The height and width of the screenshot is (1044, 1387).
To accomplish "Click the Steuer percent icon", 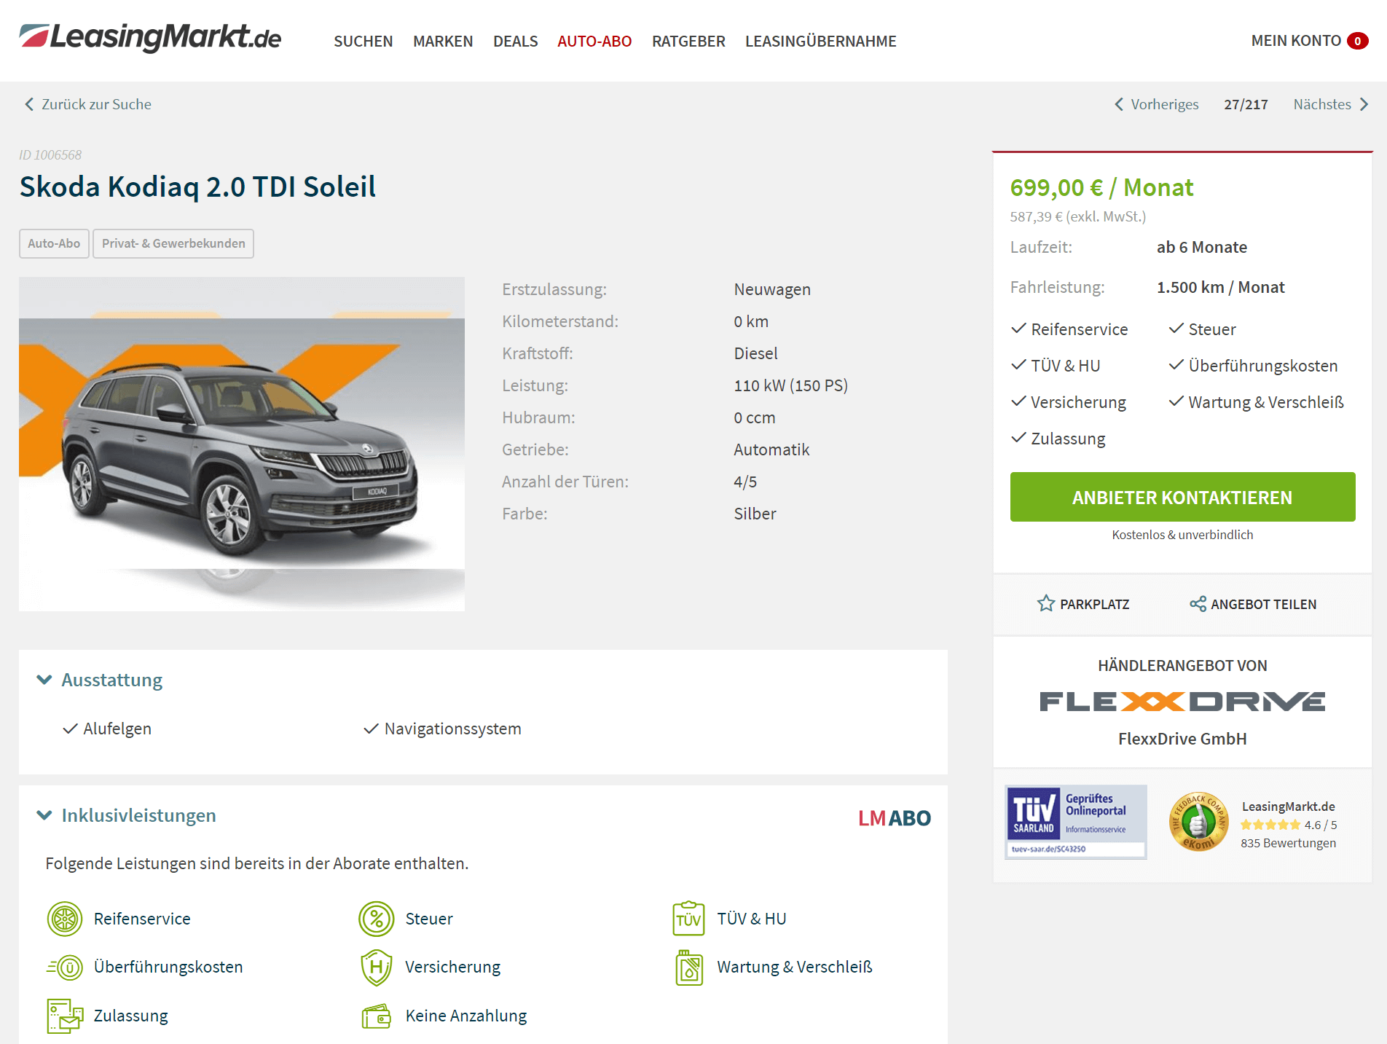I will (377, 919).
